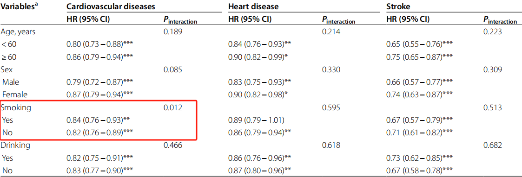Screen dimensions: 522x177
Task: Click the Female heart disease HR 0.90 cell
Action: 258,95
